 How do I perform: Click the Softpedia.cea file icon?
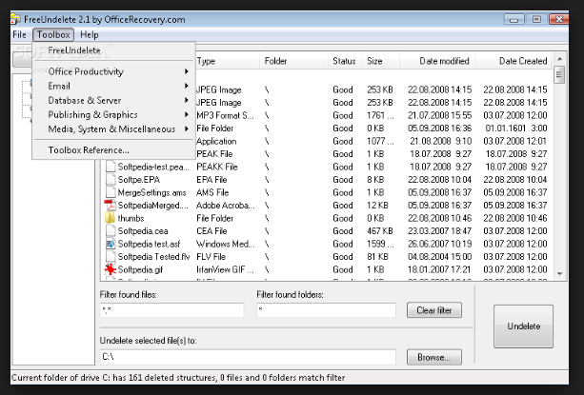pyautogui.click(x=111, y=231)
